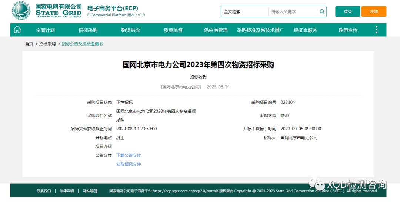Click the 登录 login button
The image size is (400, 203).
348,11
